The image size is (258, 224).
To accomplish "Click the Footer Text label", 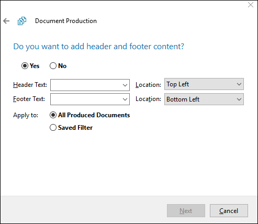I will [29, 99].
